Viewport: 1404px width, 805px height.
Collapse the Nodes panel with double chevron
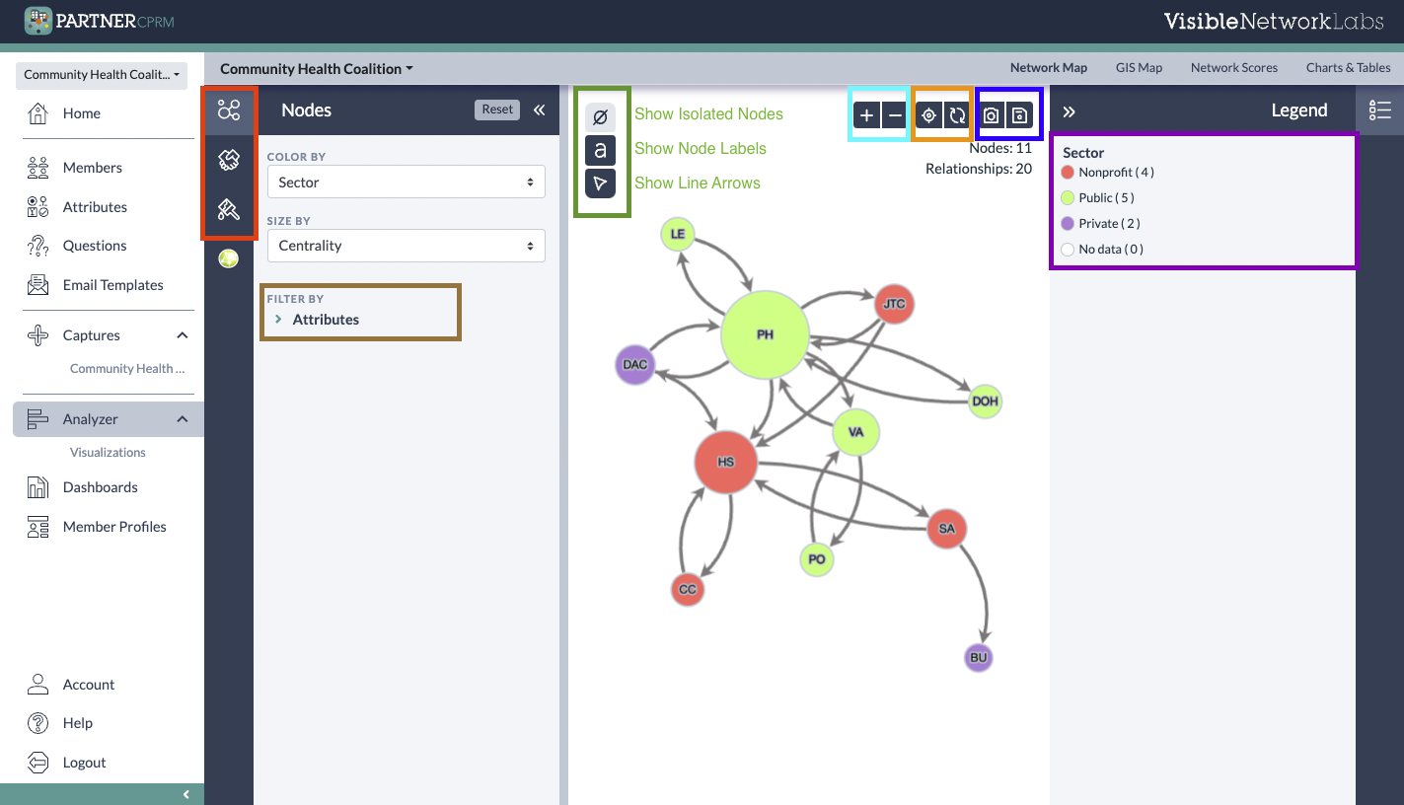point(539,110)
